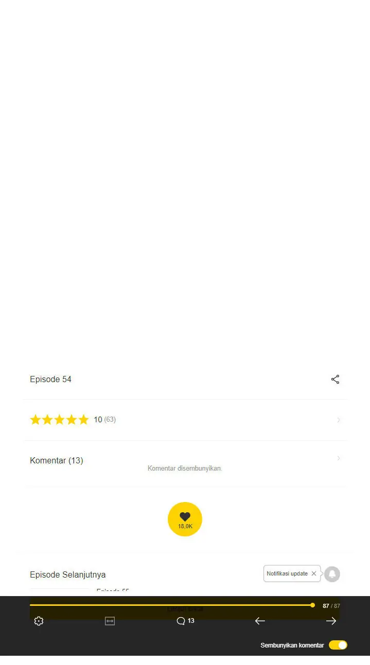Expand Komentar section chevron

338,458
